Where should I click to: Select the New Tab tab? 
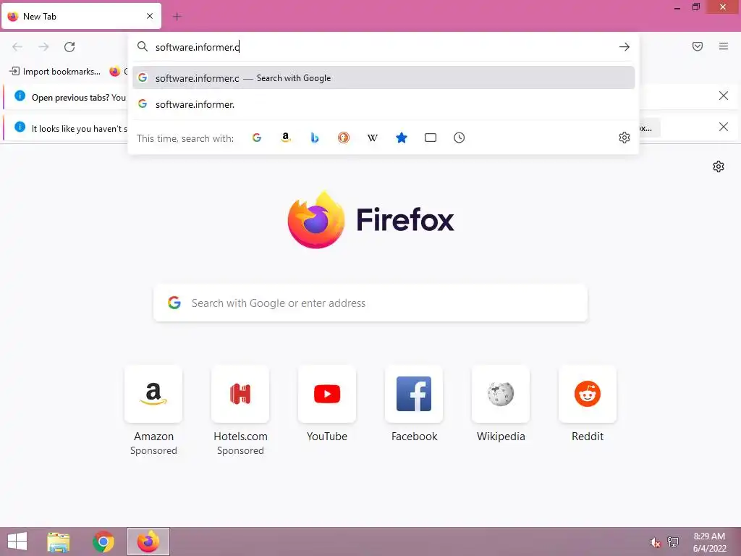81,17
